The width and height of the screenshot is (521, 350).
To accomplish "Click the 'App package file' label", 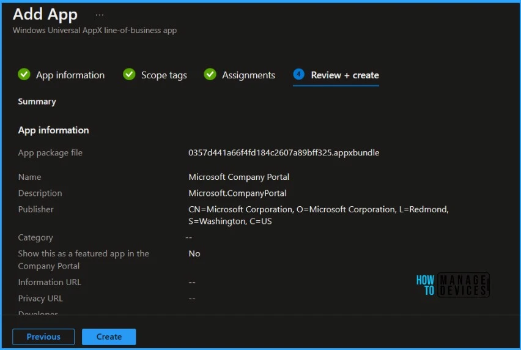I will (50, 152).
